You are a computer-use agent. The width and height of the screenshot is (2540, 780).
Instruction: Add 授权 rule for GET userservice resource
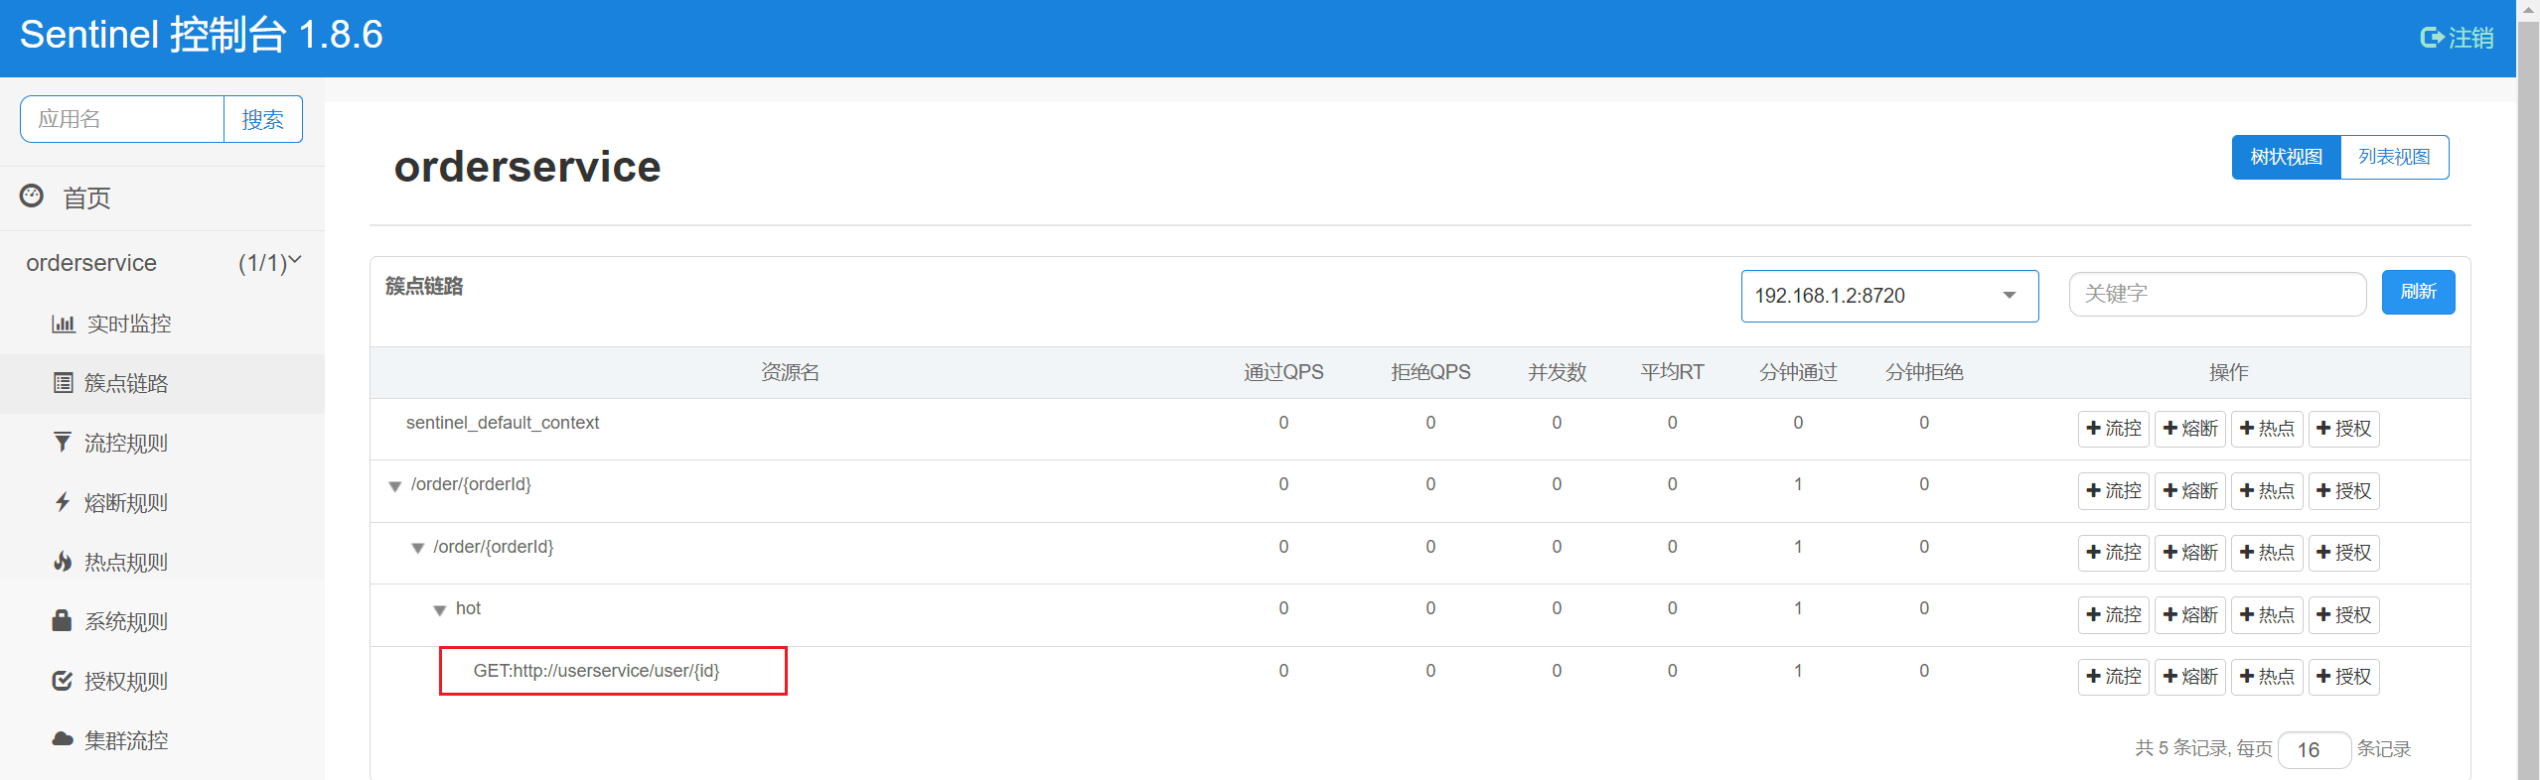[x=2343, y=677]
